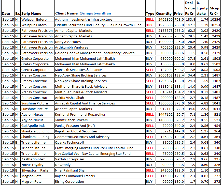Click the quantity value 3447102
This screenshot has width=222, height=185.
coord(164,114)
